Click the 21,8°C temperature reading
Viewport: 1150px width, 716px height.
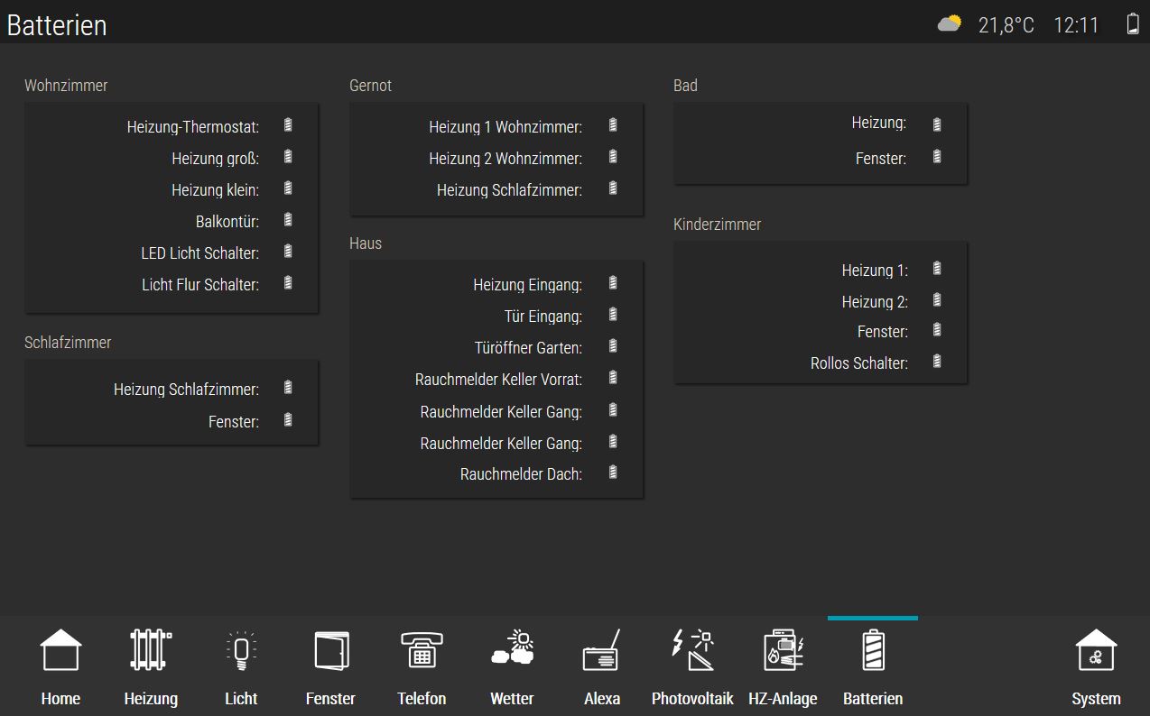pyautogui.click(x=1006, y=25)
